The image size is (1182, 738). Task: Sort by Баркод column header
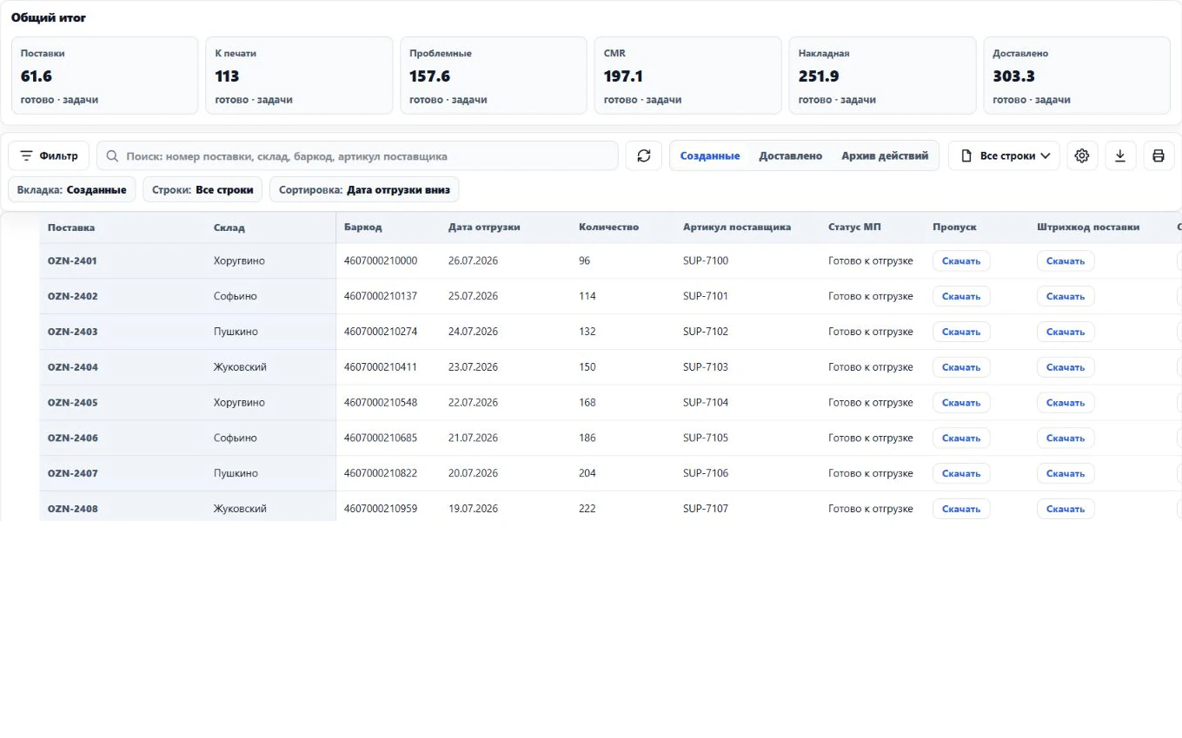[x=362, y=227]
